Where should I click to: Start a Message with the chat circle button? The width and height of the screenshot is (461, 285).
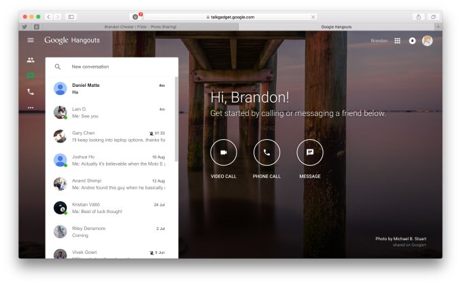310,152
